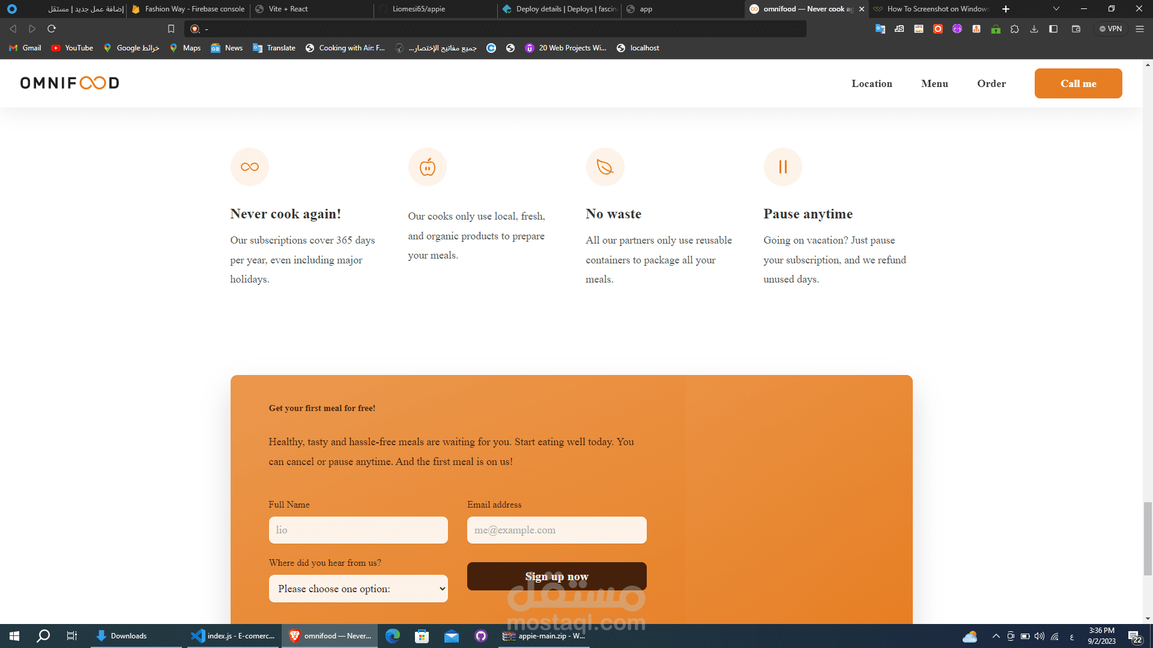
Task: Open the tab search chevron dropdown
Action: tap(1056, 9)
